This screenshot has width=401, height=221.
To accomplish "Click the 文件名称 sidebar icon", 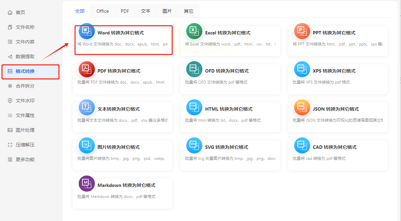I will coord(10,27).
